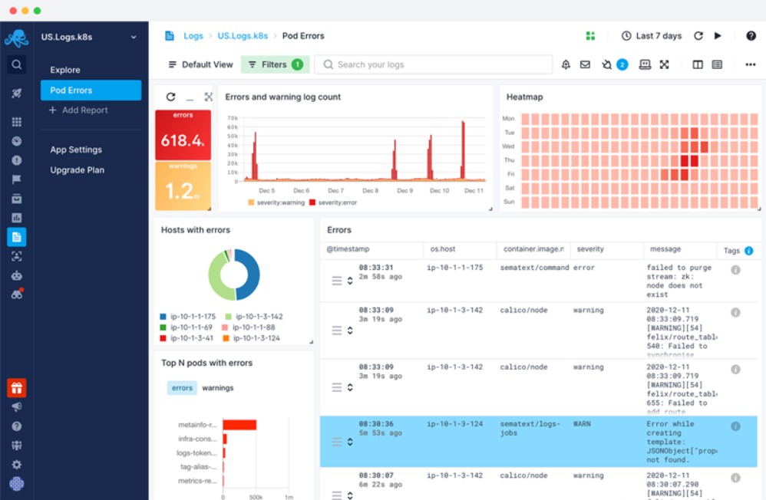766x500 pixels.
Task: Click the Sematext octopus logo
Action: (16, 36)
